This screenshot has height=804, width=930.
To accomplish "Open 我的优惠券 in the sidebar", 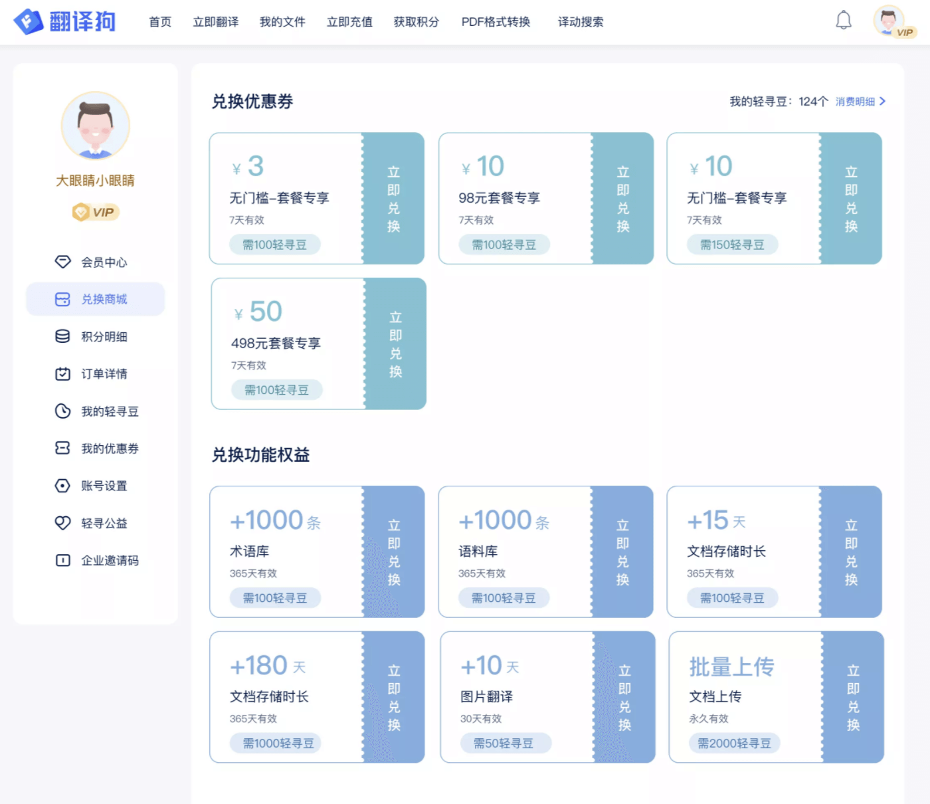I will [x=110, y=449].
